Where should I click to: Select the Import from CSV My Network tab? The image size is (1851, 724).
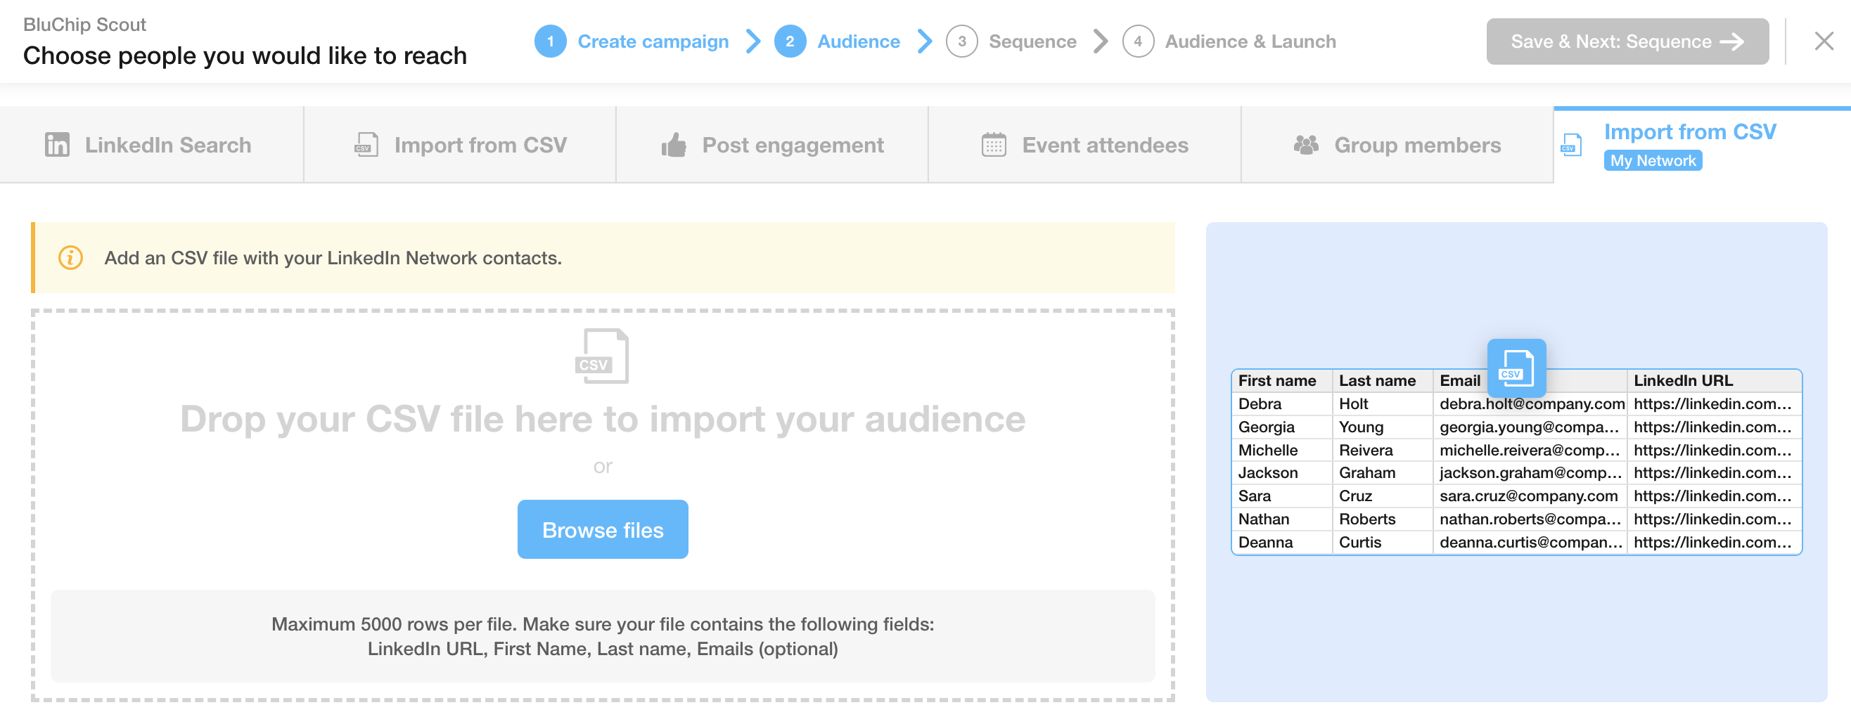pyautogui.click(x=1702, y=146)
